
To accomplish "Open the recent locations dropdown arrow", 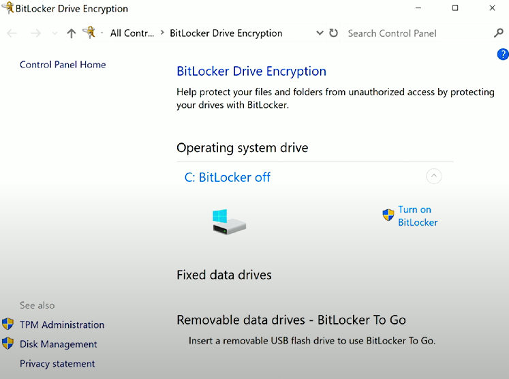I will click(x=55, y=33).
